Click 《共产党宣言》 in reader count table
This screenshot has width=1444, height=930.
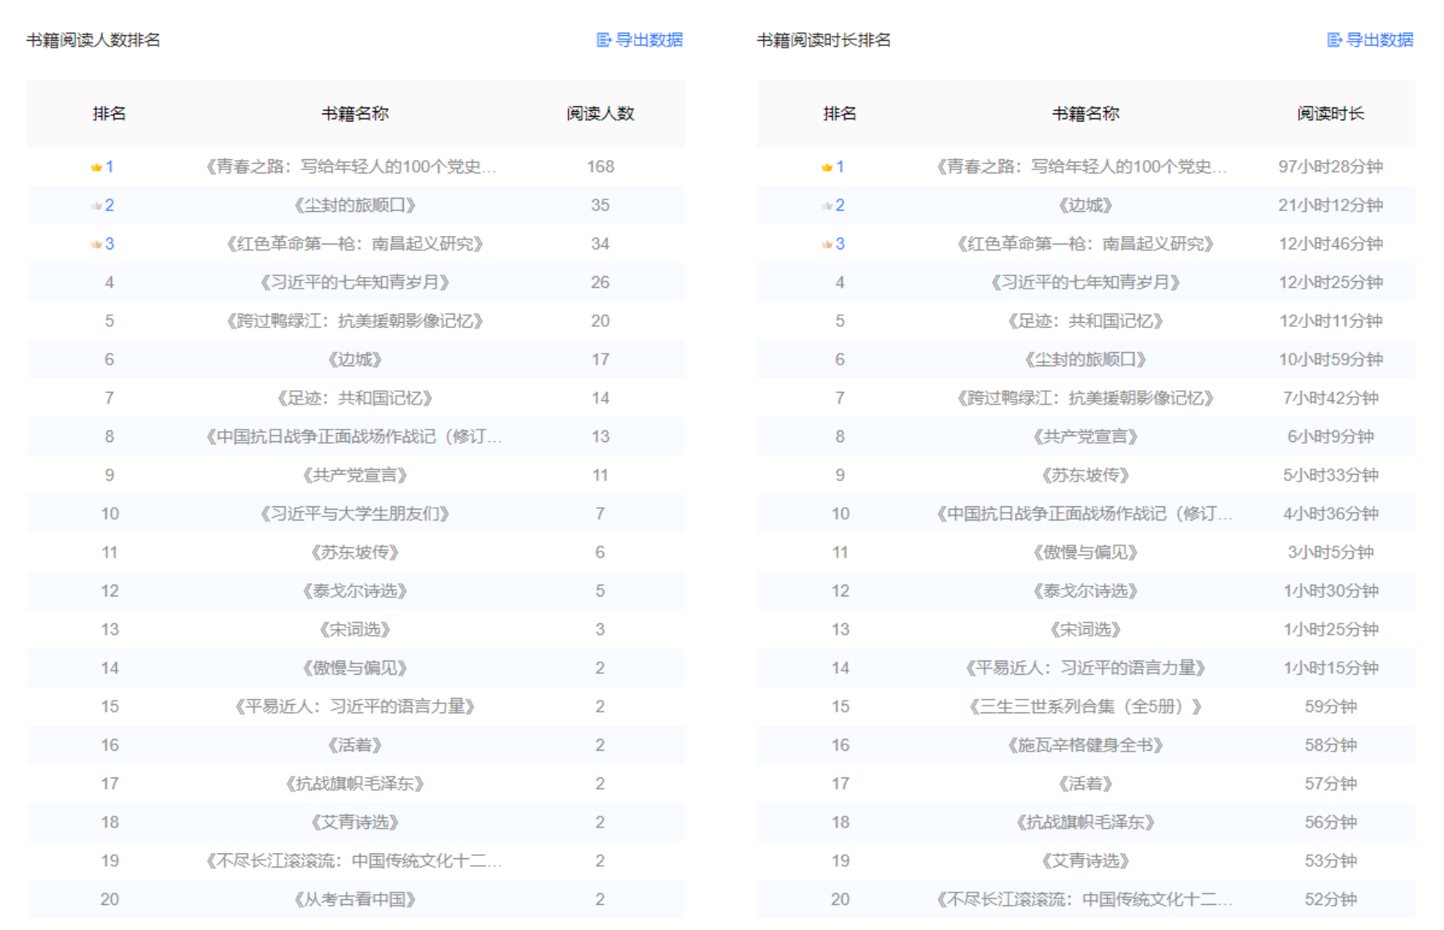tap(355, 475)
